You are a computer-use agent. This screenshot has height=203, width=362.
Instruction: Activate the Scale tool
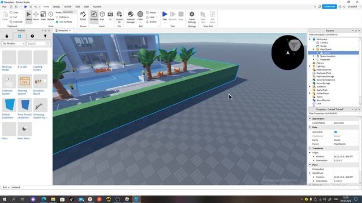point(43,16)
